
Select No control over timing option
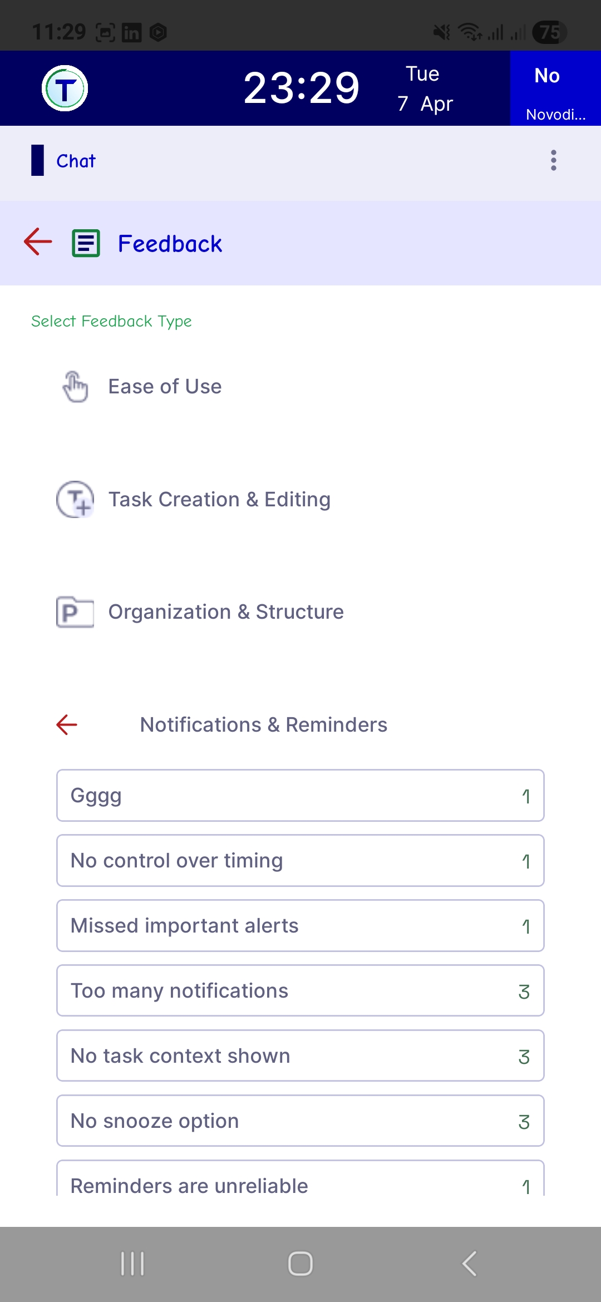point(300,861)
